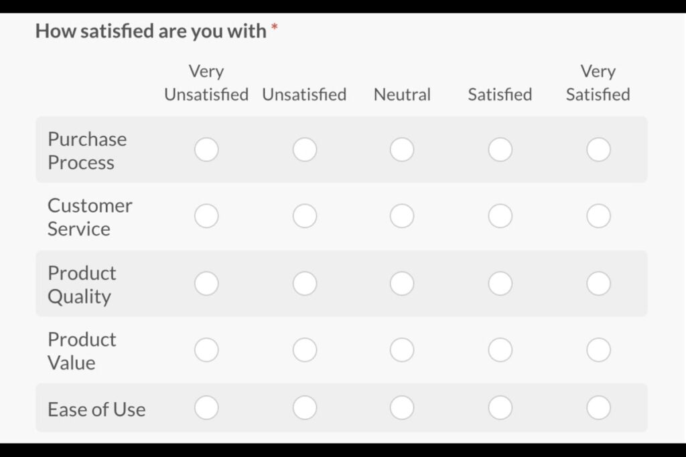The height and width of the screenshot is (457, 686).
Task: Mark Purchase Process as Neutral
Action: (x=402, y=150)
